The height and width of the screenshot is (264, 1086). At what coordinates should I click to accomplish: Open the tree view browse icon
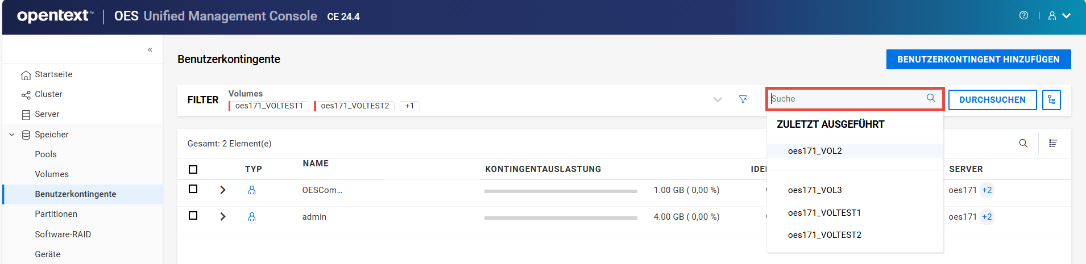click(x=1051, y=100)
